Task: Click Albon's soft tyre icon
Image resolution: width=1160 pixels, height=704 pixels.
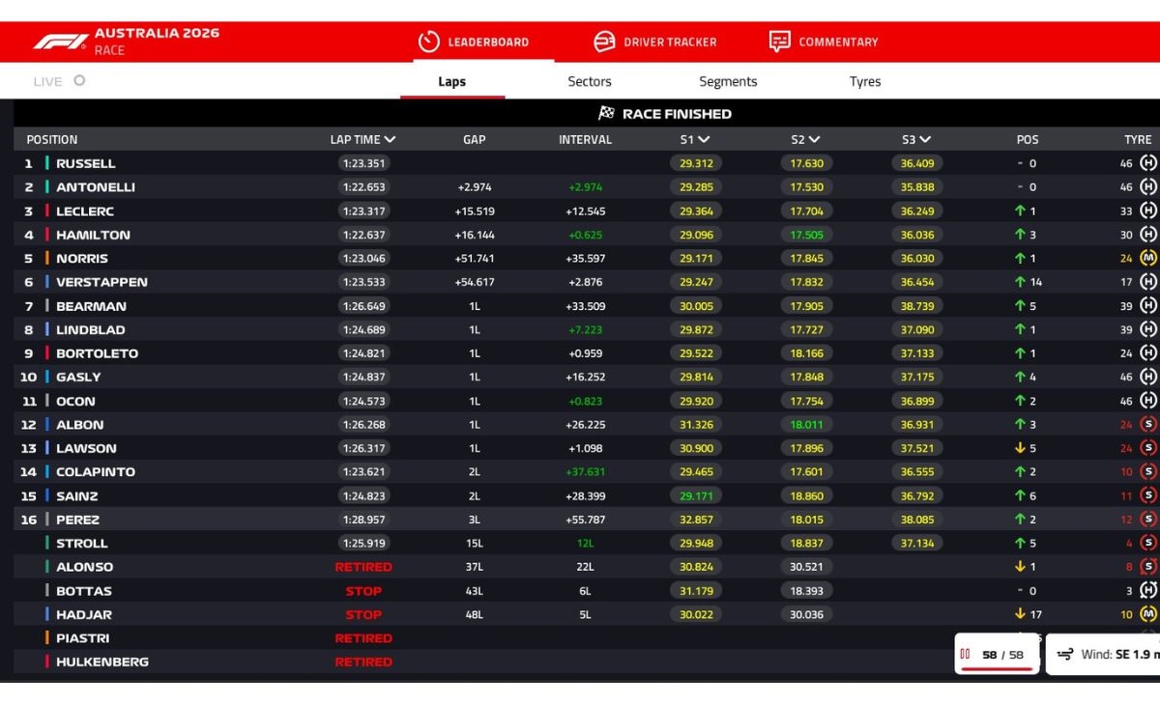Action: tap(1147, 424)
